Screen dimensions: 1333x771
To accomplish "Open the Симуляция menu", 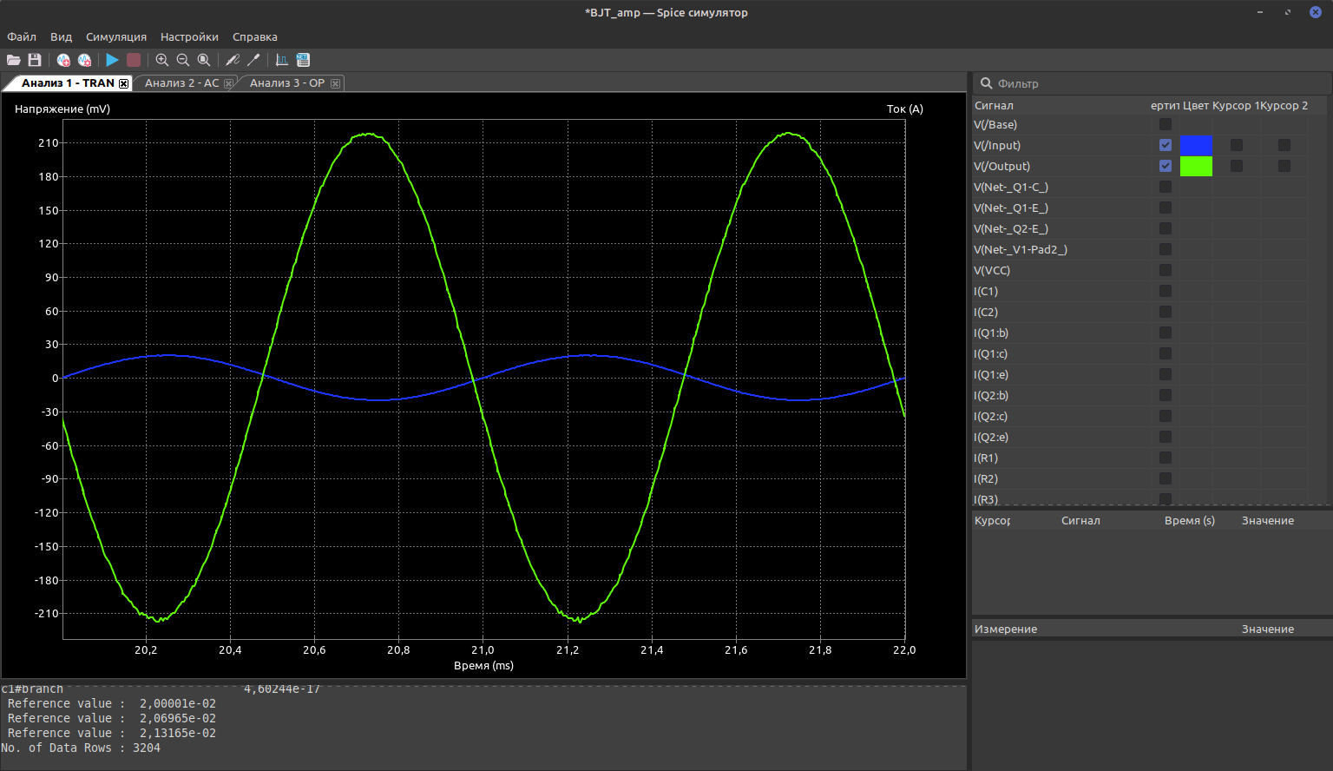I will [x=116, y=36].
